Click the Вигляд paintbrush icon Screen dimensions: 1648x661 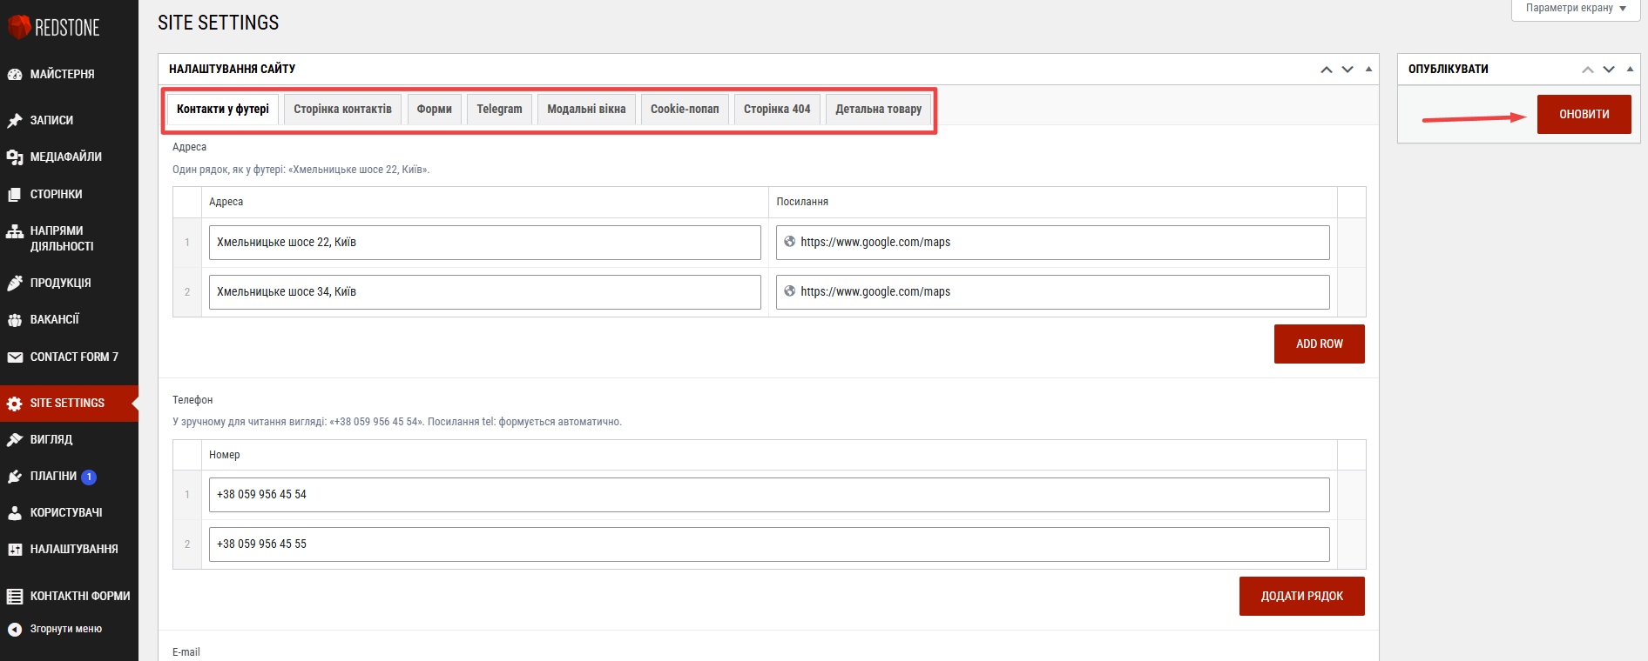pyautogui.click(x=15, y=440)
